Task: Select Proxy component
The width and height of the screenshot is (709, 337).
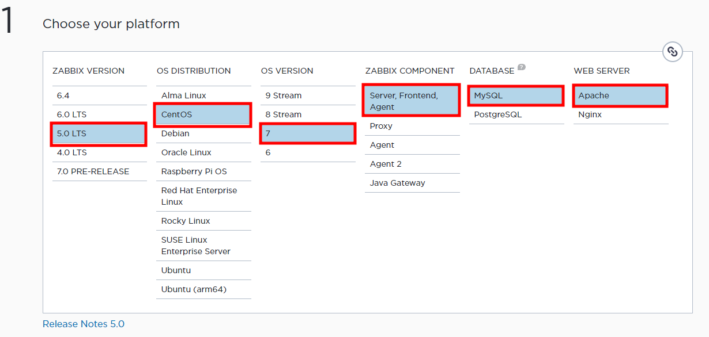Action: tap(412, 126)
